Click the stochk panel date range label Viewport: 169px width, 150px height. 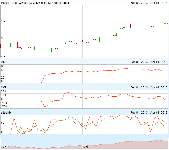(x=149, y=113)
